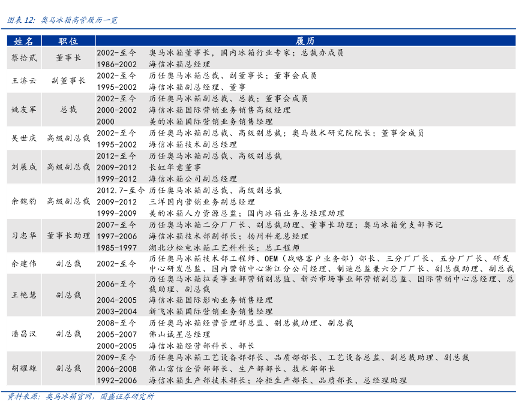
Task: Click the table title 图表12 奥马冰箱高管履历一览
Action: pyautogui.click(x=62, y=20)
